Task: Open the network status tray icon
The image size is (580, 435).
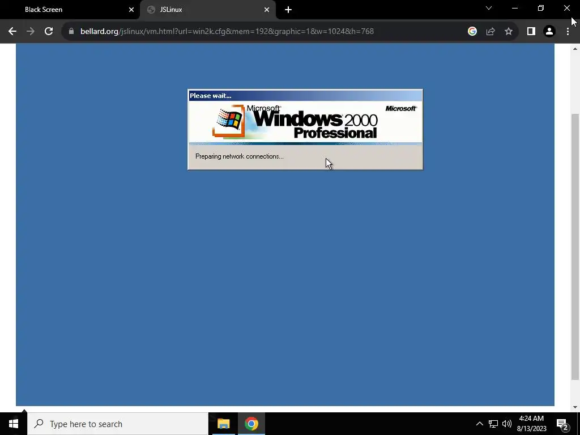Action: (493, 424)
